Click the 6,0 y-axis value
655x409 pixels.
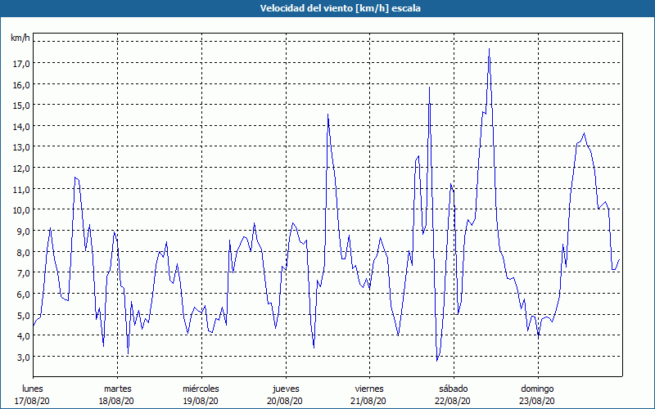point(23,294)
